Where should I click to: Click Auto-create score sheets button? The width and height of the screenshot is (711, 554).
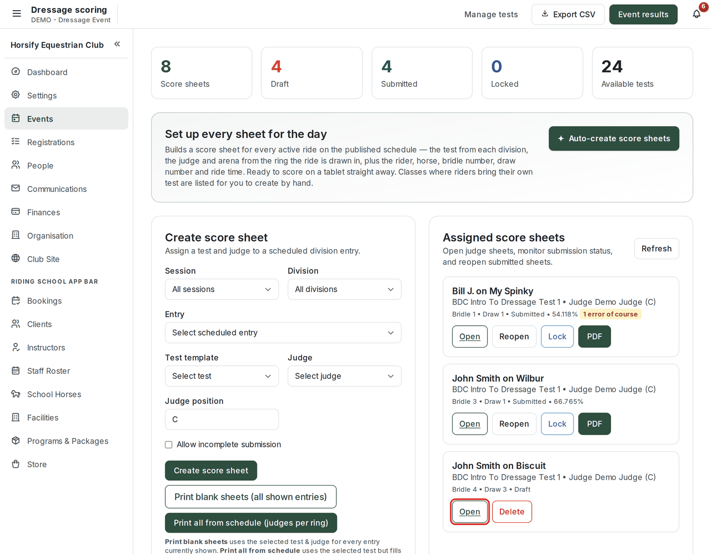click(614, 138)
